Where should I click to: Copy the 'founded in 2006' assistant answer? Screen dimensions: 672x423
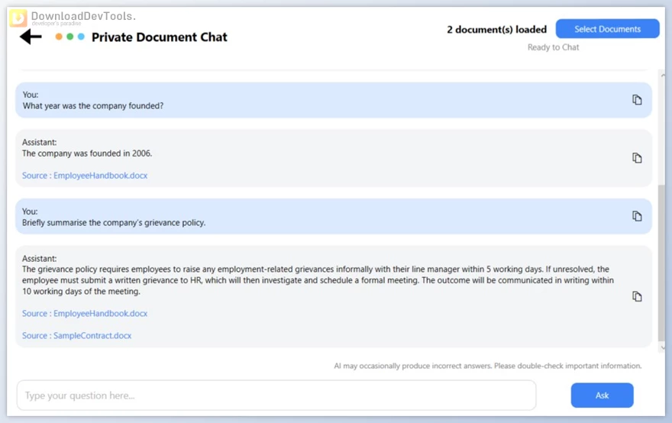pos(637,158)
